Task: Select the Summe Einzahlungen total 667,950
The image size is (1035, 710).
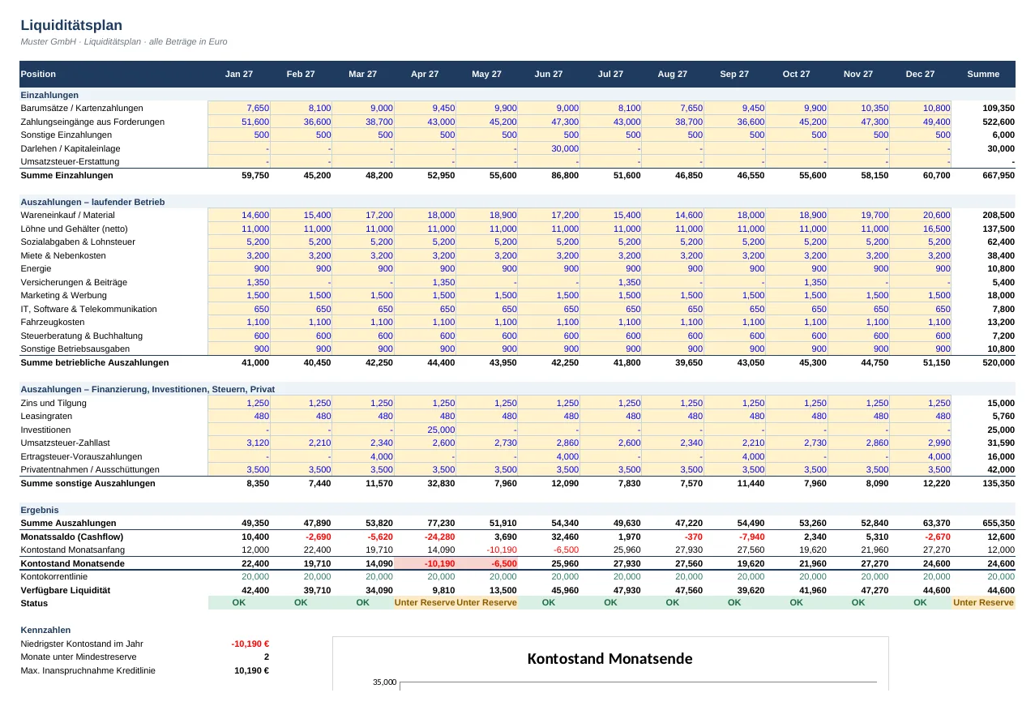Action: click(x=983, y=175)
